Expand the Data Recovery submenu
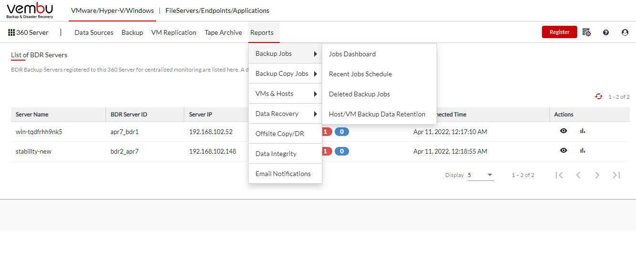 pyautogui.click(x=286, y=114)
